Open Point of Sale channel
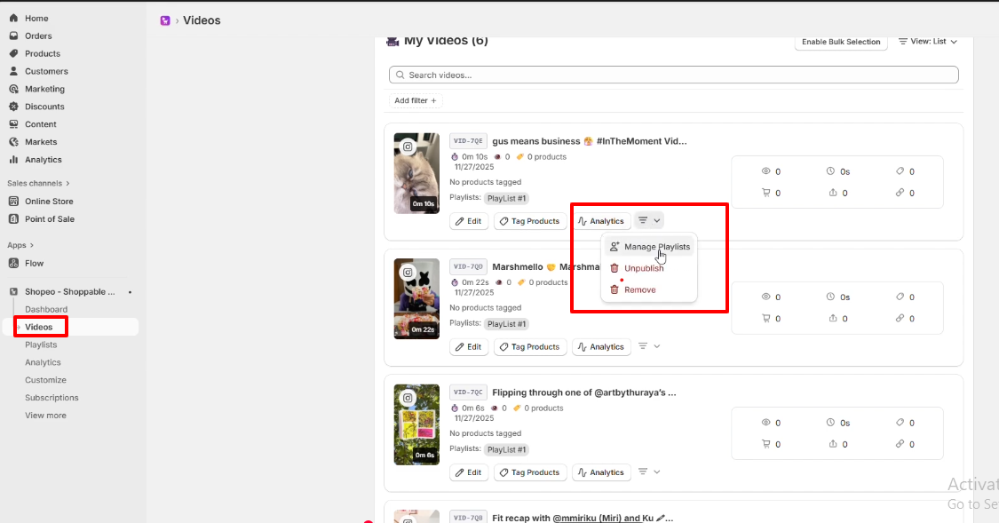 coord(49,219)
